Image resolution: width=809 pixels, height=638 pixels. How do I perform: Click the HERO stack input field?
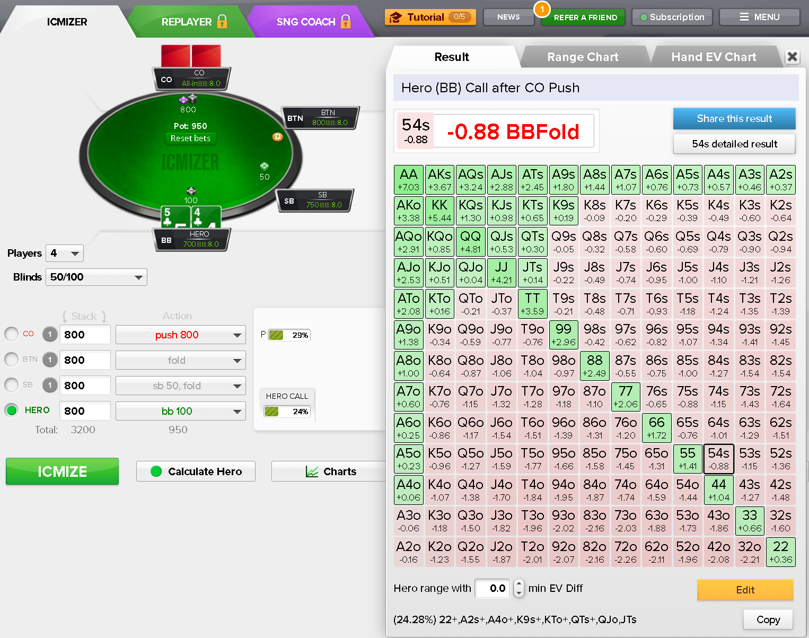pyautogui.click(x=85, y=411)
